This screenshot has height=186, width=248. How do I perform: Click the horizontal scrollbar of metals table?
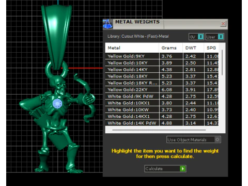point(159,130)
